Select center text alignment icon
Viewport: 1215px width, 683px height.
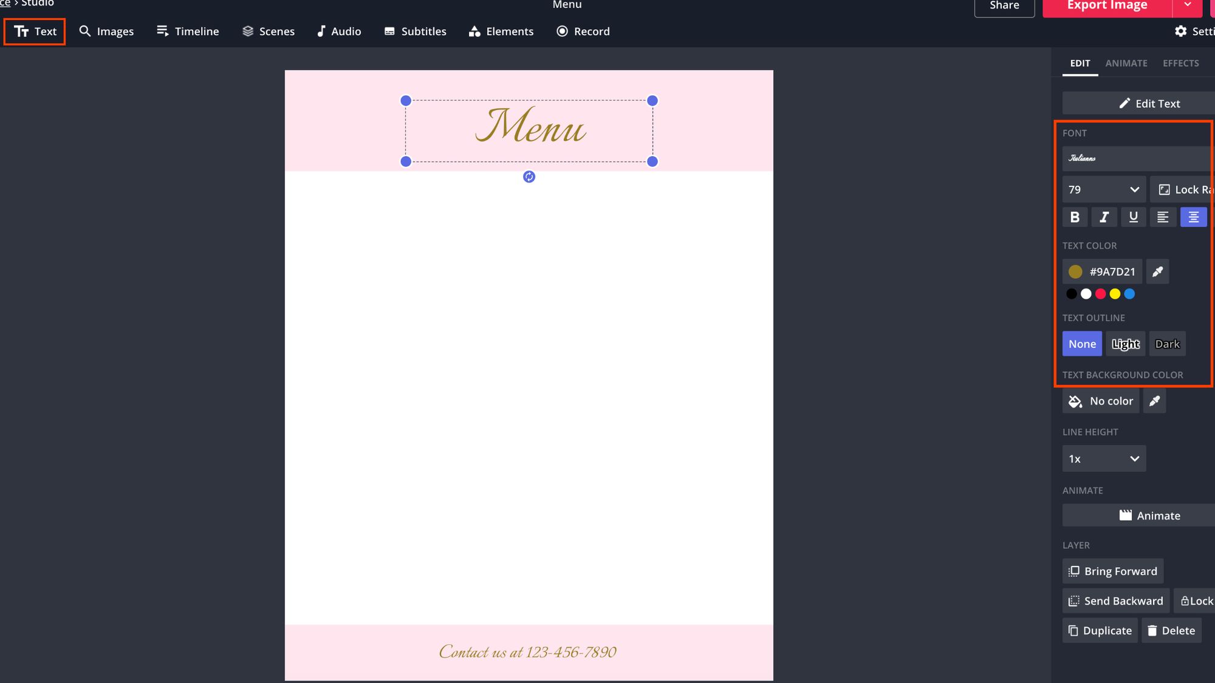(x=1193, y=217)
